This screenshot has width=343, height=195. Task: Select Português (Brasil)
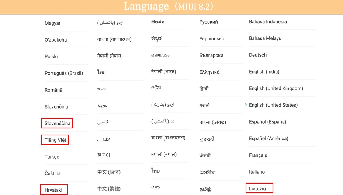tap(64, 73)
